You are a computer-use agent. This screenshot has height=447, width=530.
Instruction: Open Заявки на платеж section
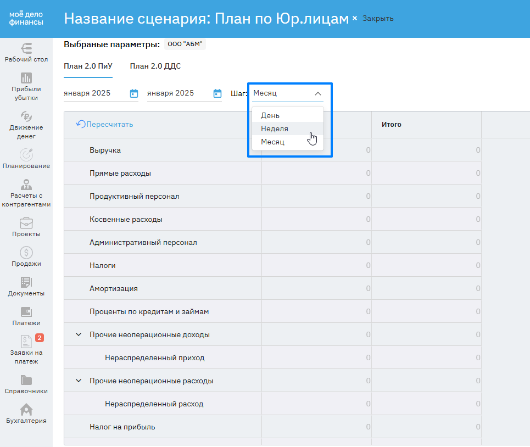pos(26,350)
